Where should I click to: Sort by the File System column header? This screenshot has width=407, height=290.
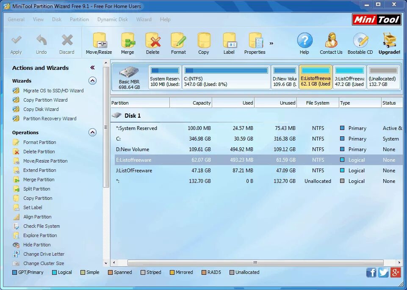[318, 103]
